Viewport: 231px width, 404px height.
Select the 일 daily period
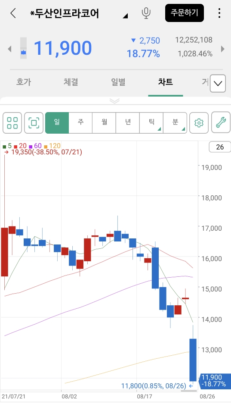click(x=57, y=122)
